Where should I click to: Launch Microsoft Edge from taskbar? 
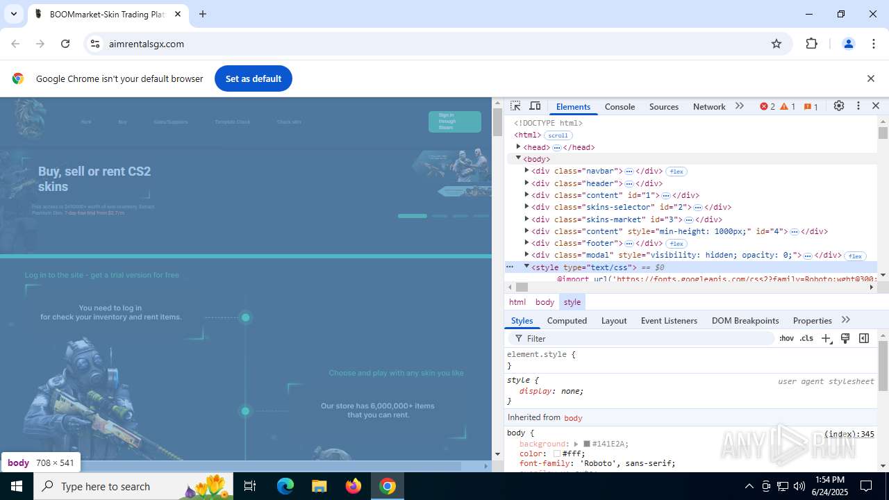[285, 486]
